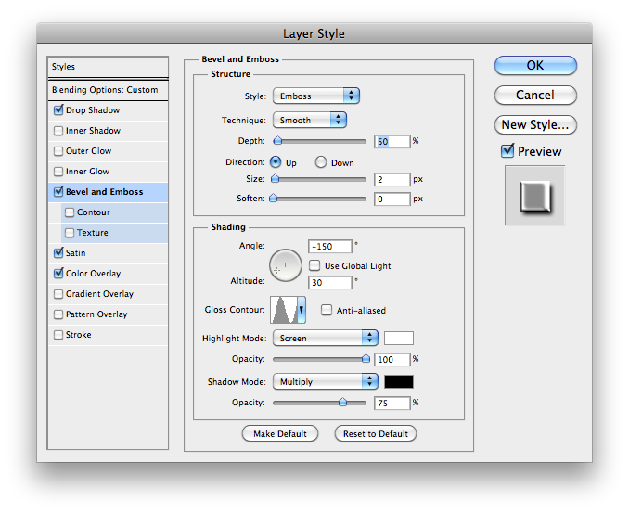Click the layer style preview thumbnail

pos(534,196)
